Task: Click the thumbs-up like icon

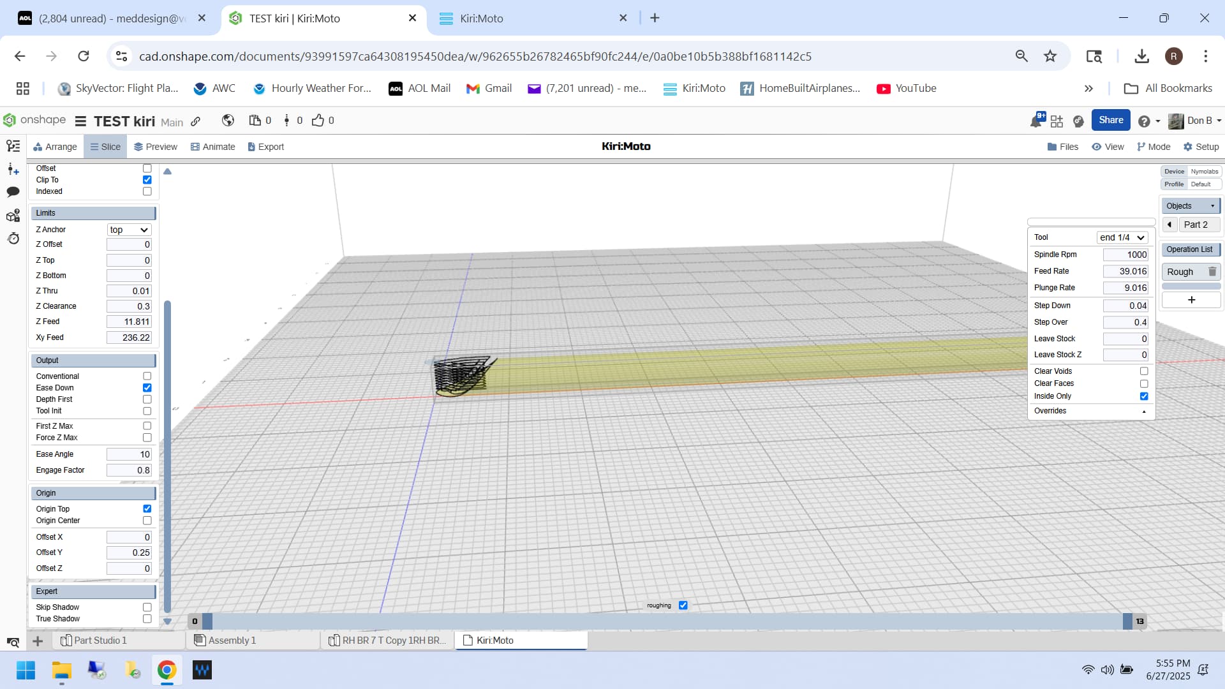Action: point(318,121)
